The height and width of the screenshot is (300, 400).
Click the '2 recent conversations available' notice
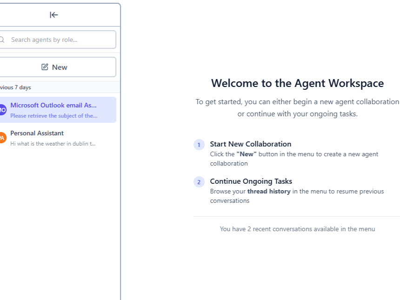[x=297, y=229]
